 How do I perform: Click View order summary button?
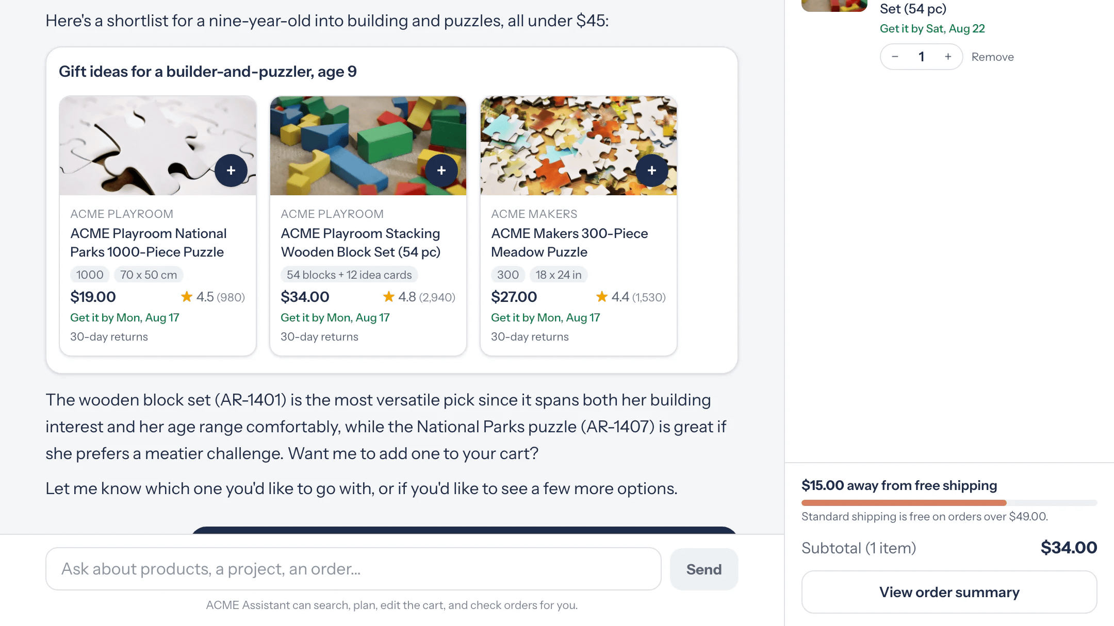949,592
